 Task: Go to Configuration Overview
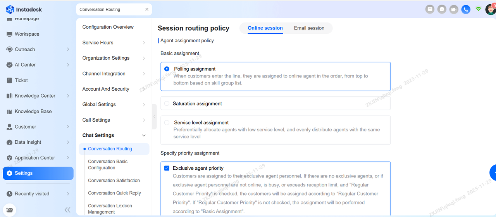(x=108, y=27)
